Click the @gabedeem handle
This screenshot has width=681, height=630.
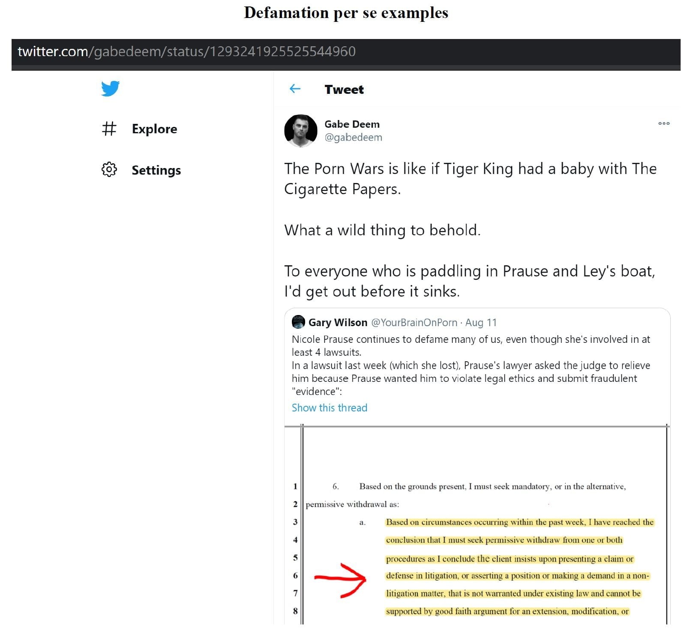click(x=353, y=138)
